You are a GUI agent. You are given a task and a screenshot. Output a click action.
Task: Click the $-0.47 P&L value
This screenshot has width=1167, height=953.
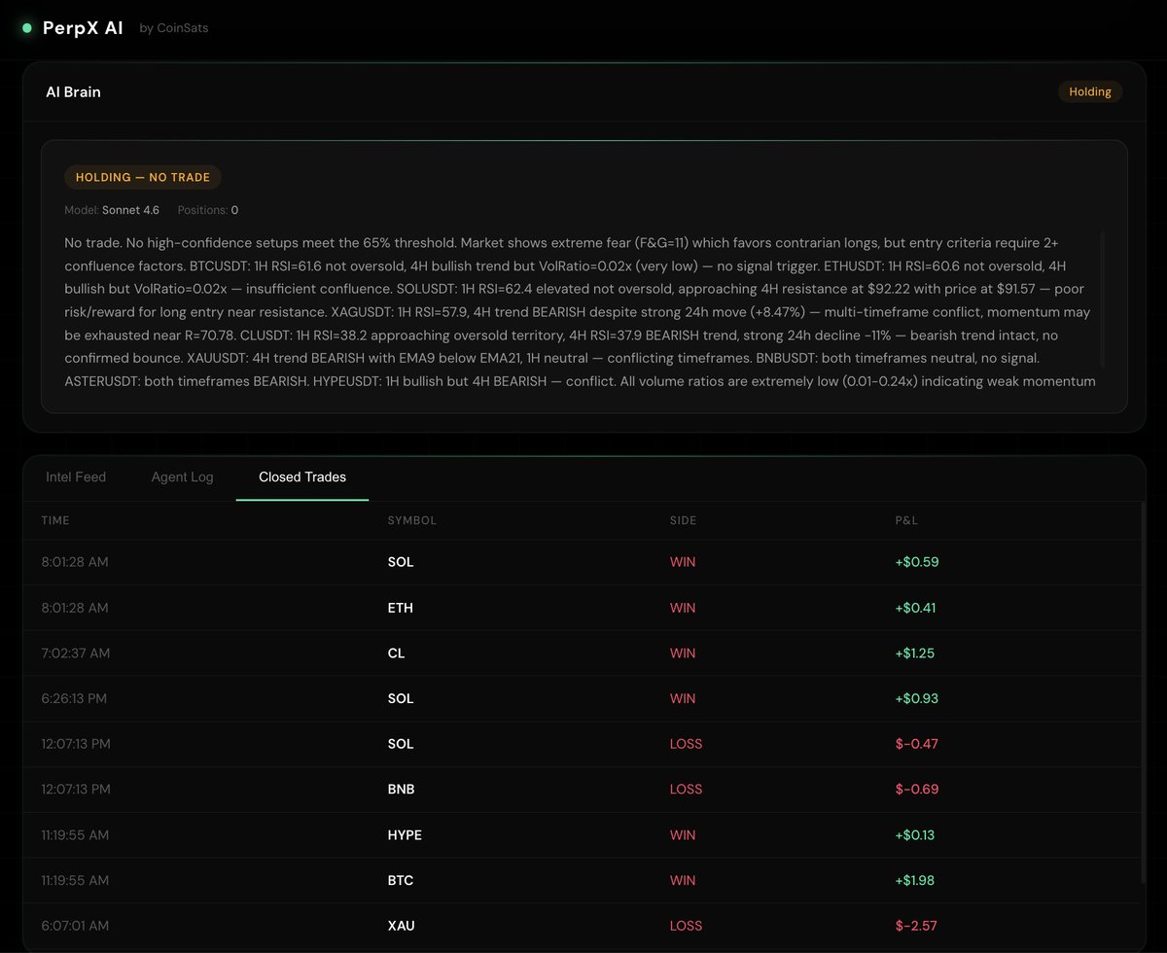tap(916, 744)
